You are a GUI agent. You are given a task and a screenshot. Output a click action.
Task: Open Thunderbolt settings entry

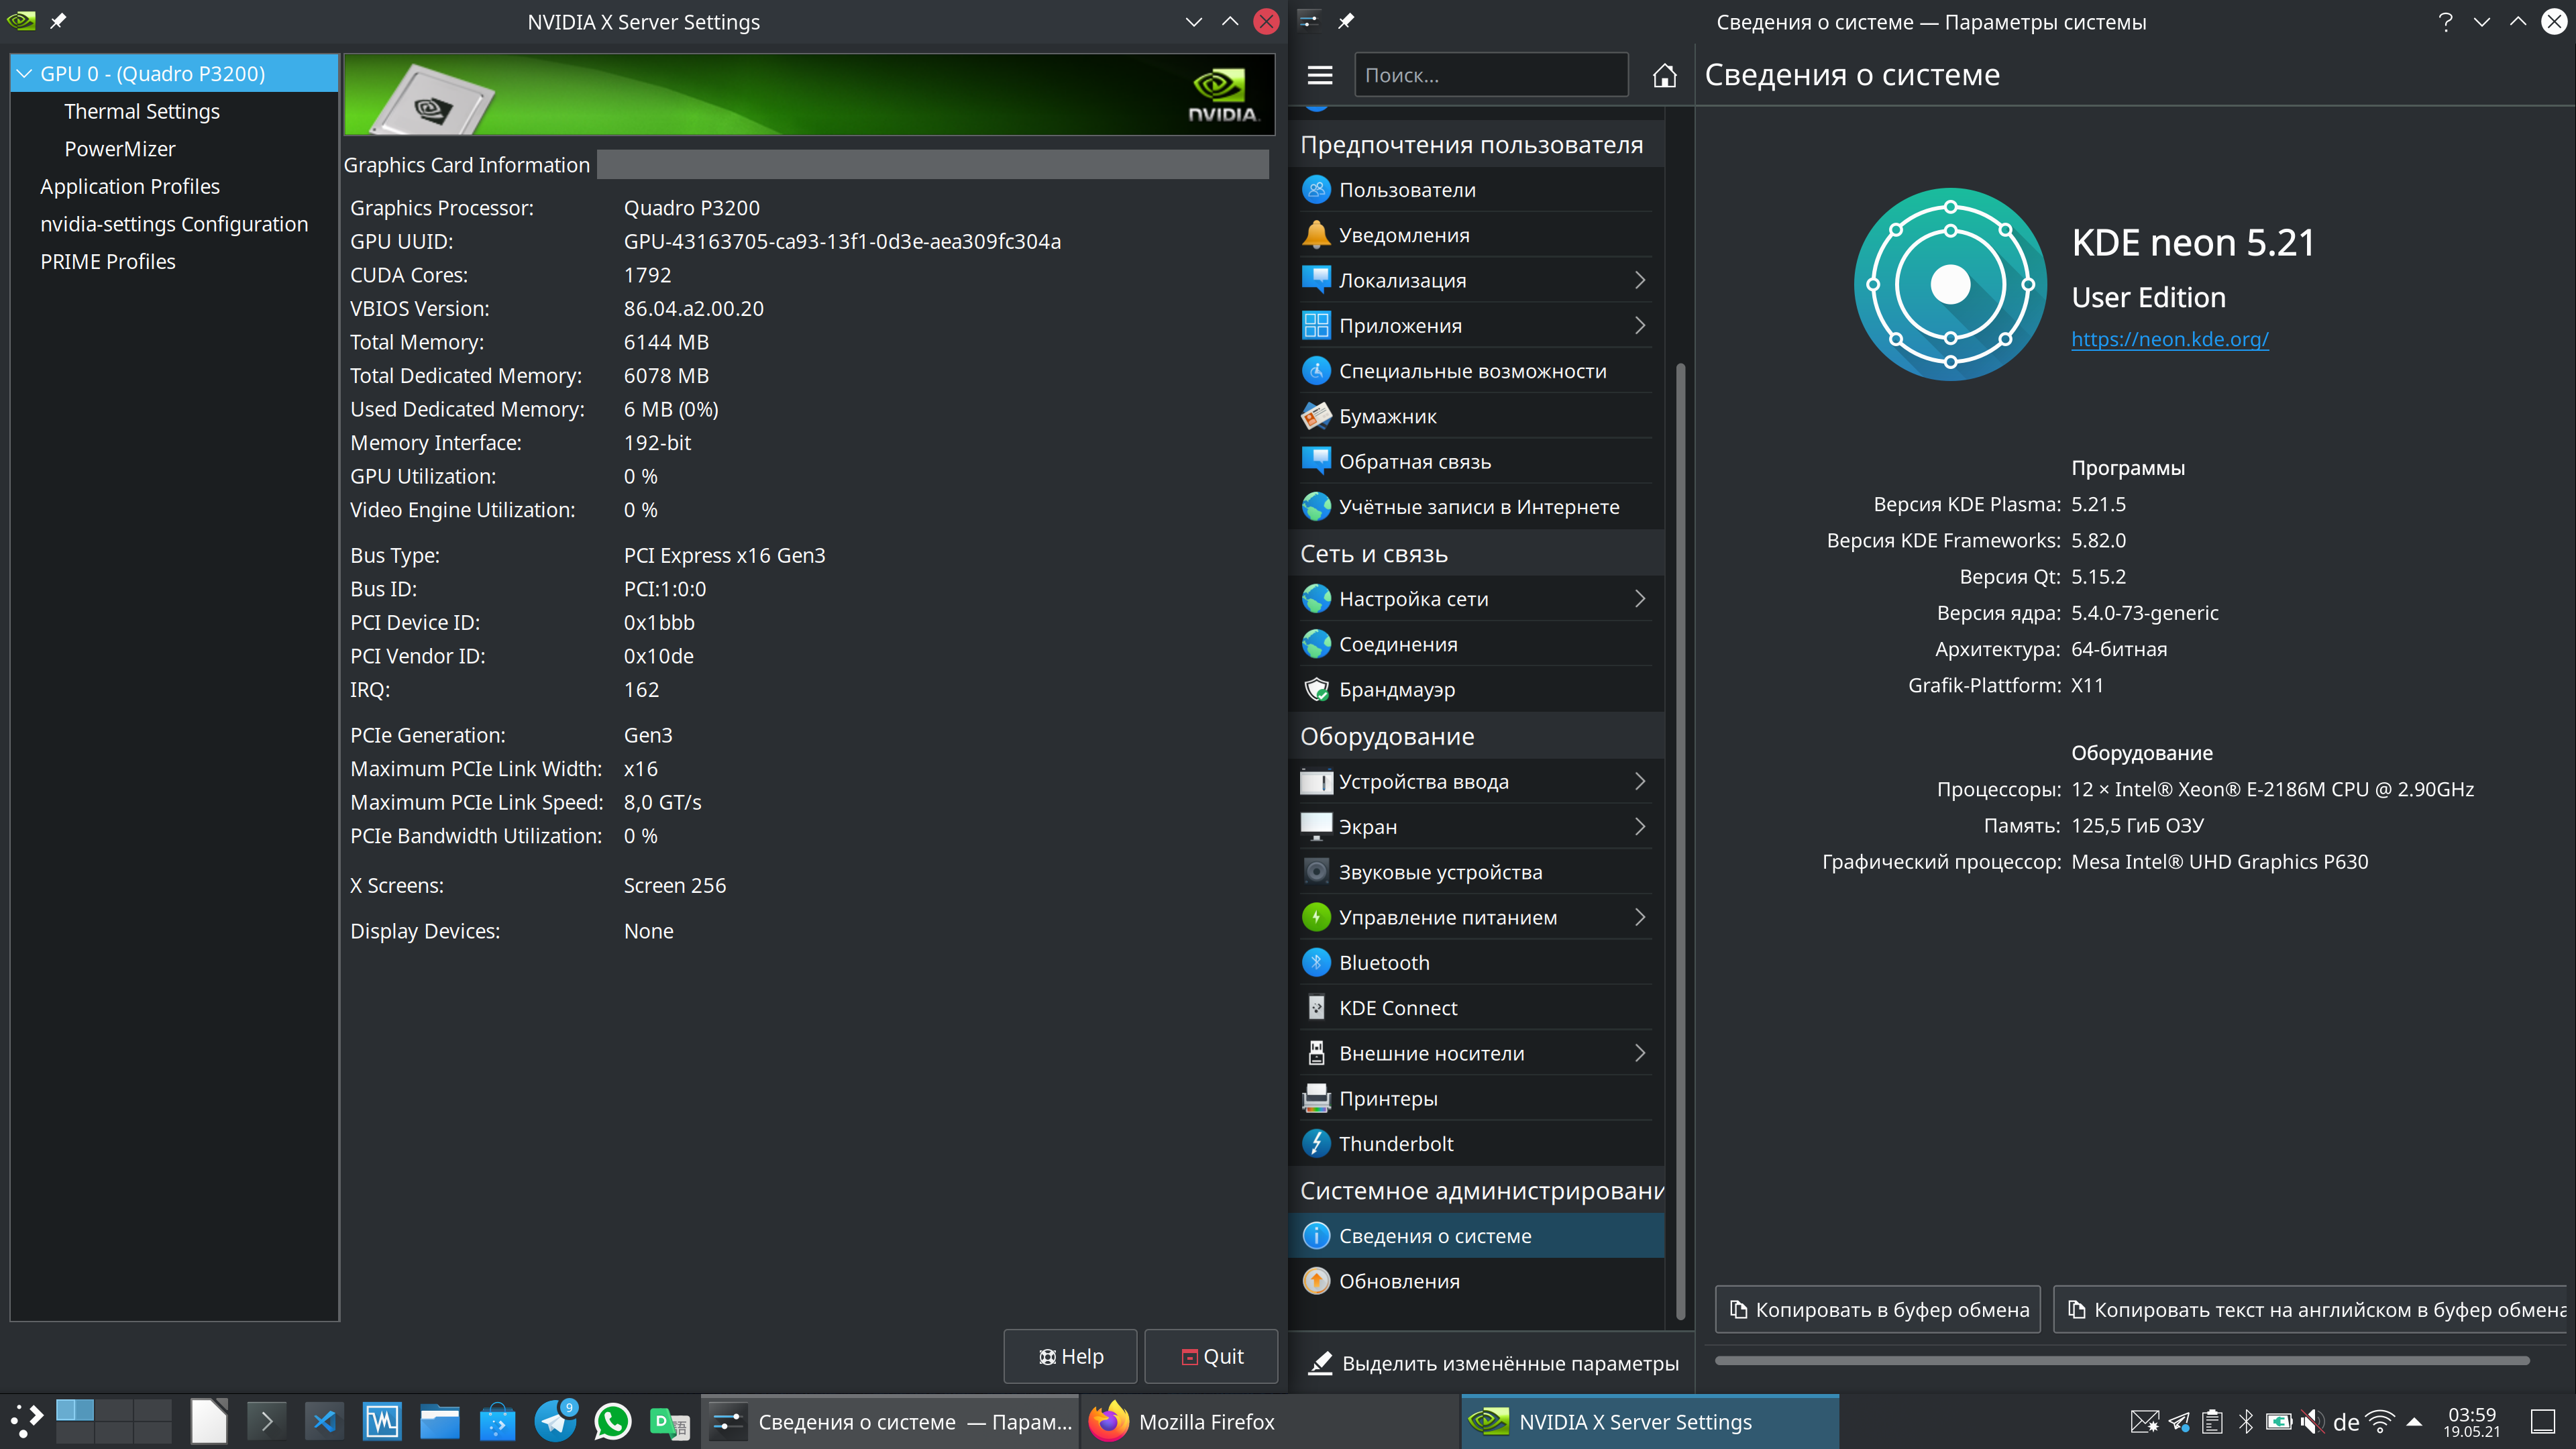[x=1477, y=1143]
